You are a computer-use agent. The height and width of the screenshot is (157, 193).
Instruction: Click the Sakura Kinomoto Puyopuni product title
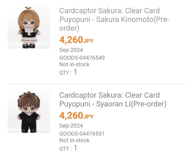point(114,20)
